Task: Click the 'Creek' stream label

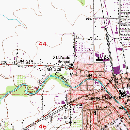Action: pyautogui.click(x=62, y=77)
